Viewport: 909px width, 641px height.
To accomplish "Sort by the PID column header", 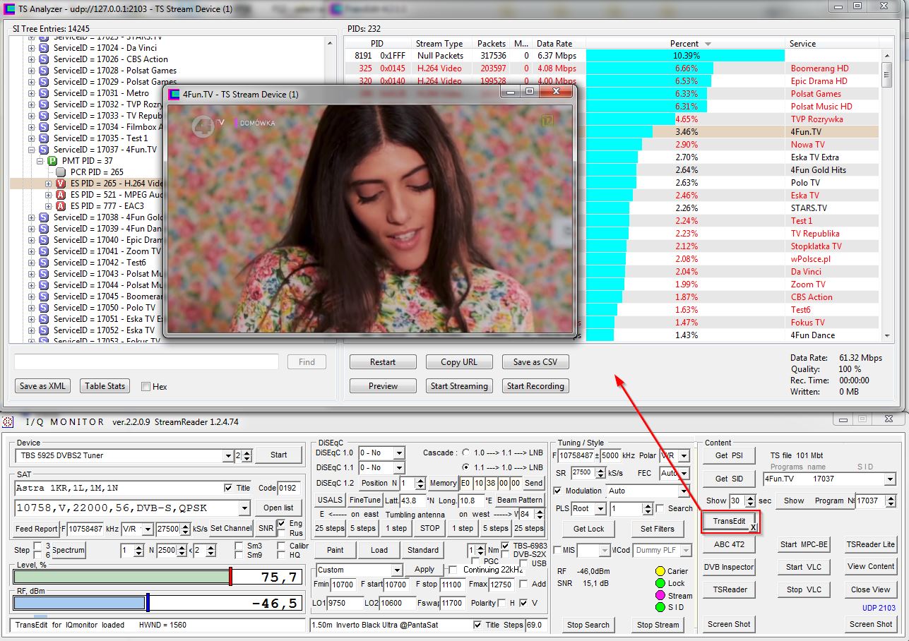I will (x=377, y=43).
